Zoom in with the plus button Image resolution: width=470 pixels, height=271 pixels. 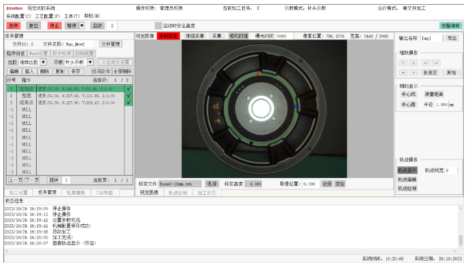403,73
